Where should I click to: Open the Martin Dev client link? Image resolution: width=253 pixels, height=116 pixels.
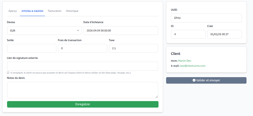(185, 61)
